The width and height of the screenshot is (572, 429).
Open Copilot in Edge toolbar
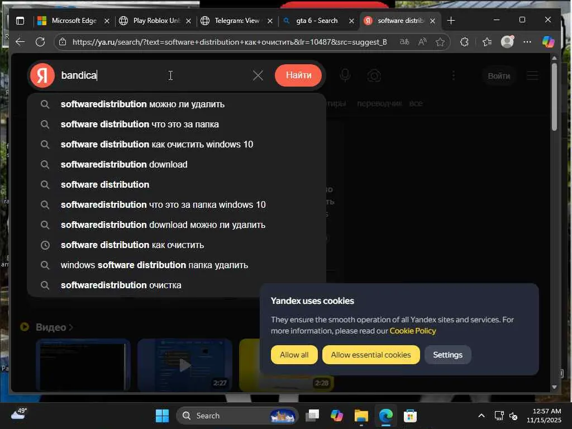548,42
